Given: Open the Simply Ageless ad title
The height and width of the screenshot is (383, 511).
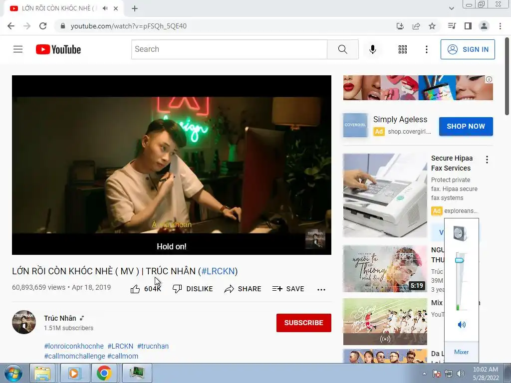Looking at the screenshot, I should click(x=400, y=119).
